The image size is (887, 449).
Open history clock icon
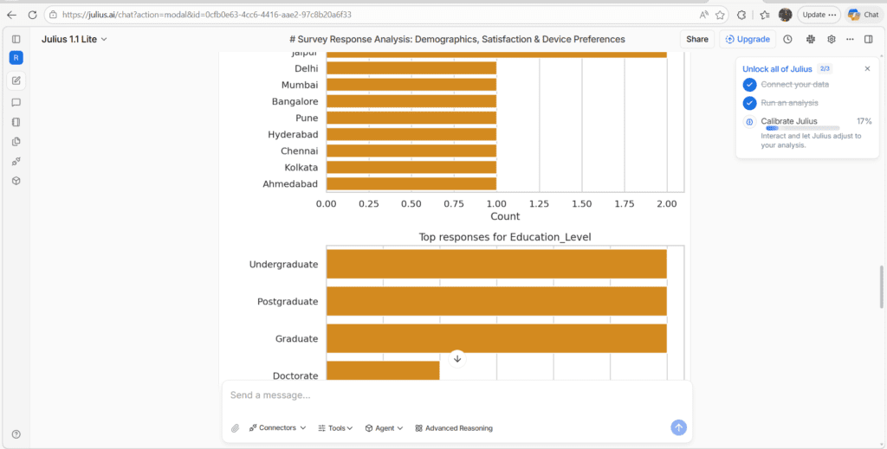click(787, 39)
